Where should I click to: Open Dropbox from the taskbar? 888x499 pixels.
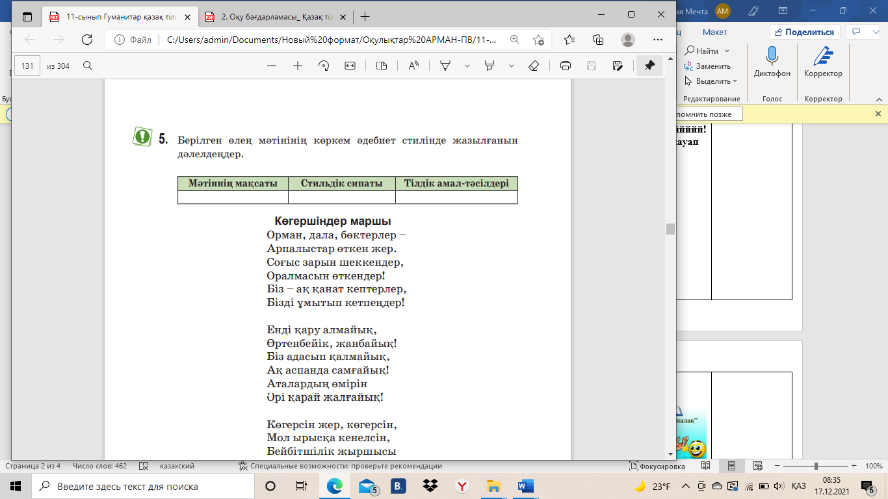click(x=430, y=486)
